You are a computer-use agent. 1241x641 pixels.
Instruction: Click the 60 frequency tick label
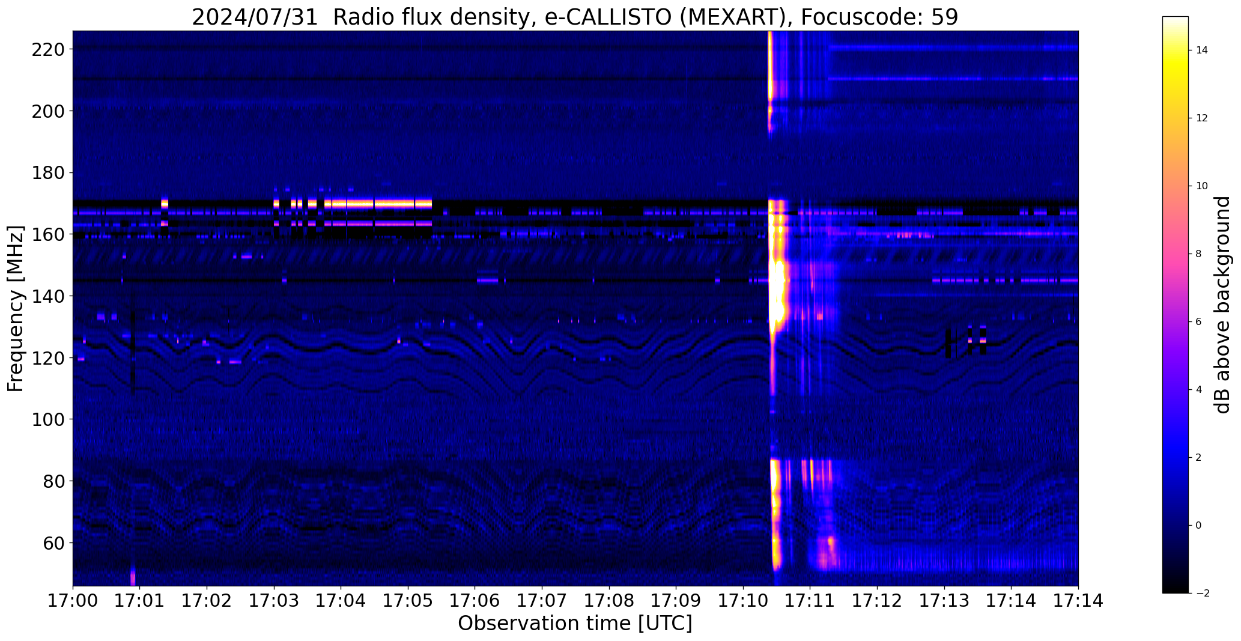point(53,543)
